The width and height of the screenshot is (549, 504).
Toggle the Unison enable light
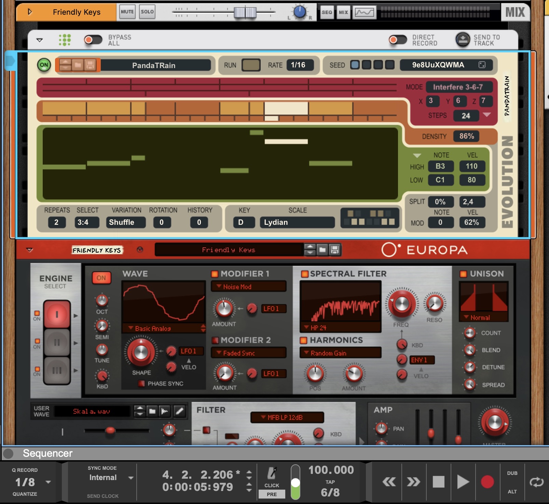pos(463,274)
